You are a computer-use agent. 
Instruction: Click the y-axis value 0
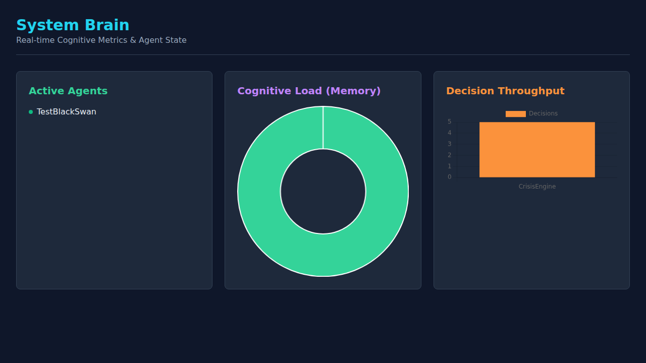click(x=449, y=177)
